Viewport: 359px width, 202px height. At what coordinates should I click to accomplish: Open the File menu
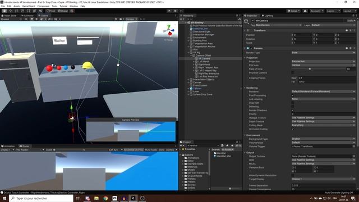point(3,6)
